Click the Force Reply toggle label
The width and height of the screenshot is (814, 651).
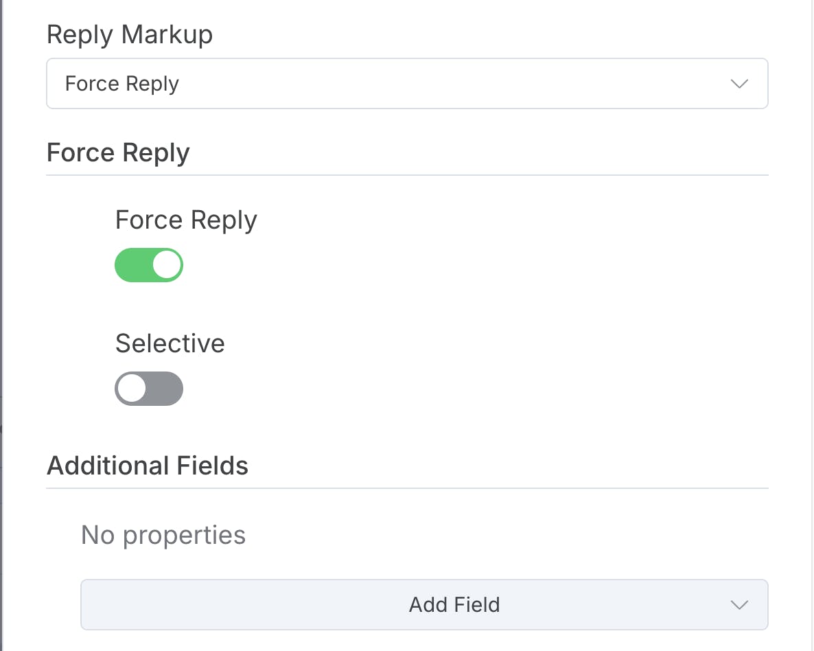tap(186, 220)
